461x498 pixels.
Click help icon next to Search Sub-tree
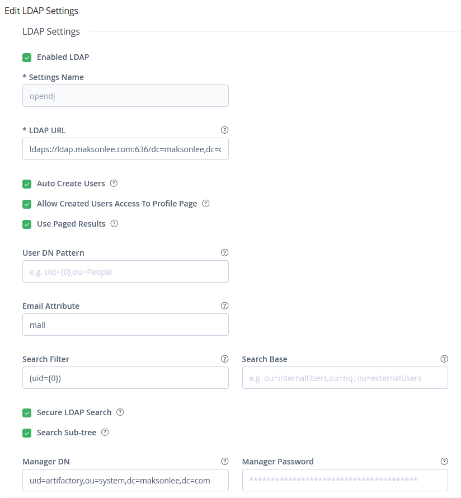[105, 433]
